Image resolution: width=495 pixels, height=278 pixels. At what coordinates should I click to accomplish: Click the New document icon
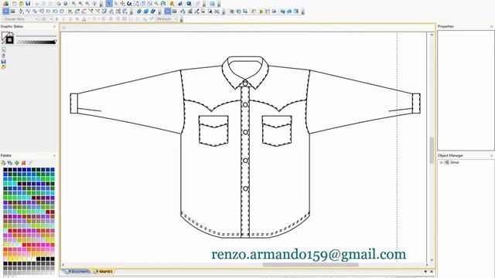pos(14,3)
